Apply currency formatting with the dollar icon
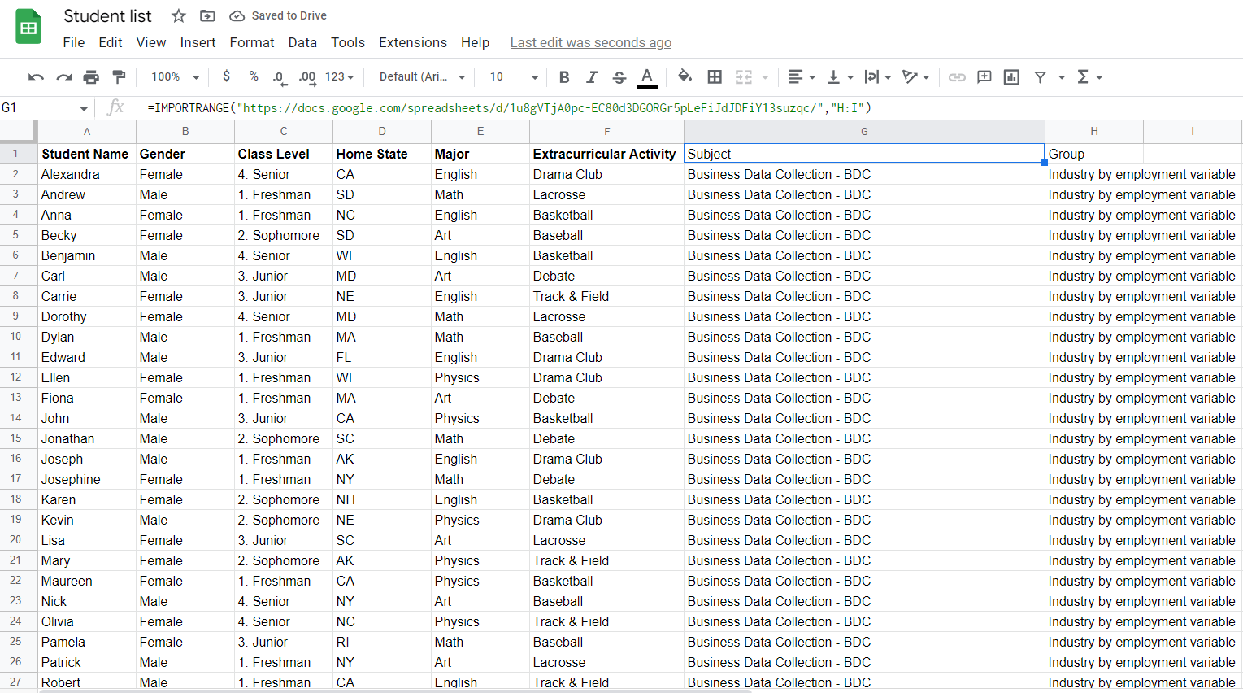The width and height of the screenshot is (1243, 693). pos(226,76)
